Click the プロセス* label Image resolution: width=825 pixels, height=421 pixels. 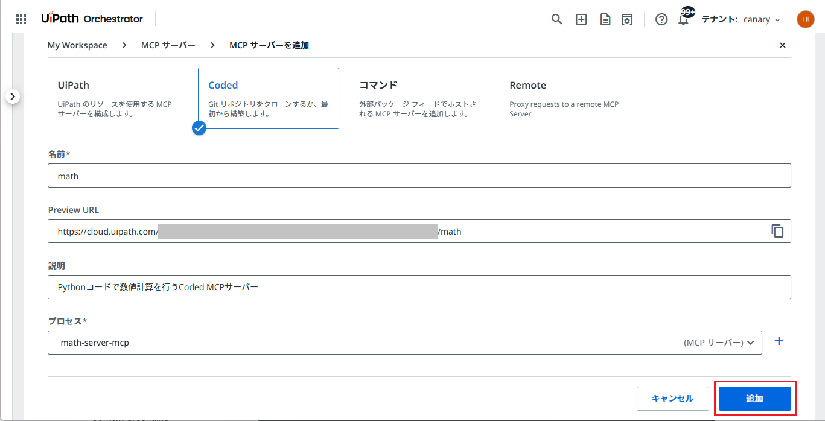[68, 321]
